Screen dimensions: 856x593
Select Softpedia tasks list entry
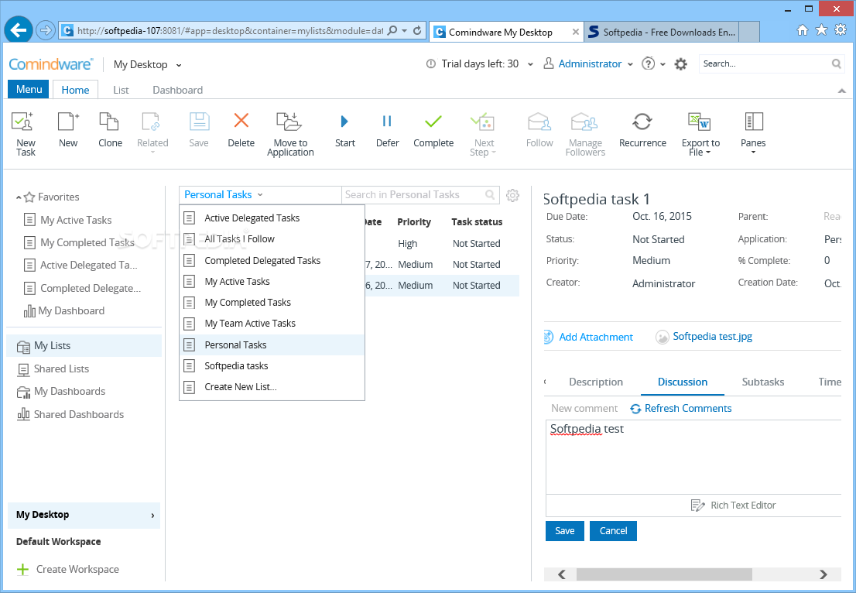272,366
